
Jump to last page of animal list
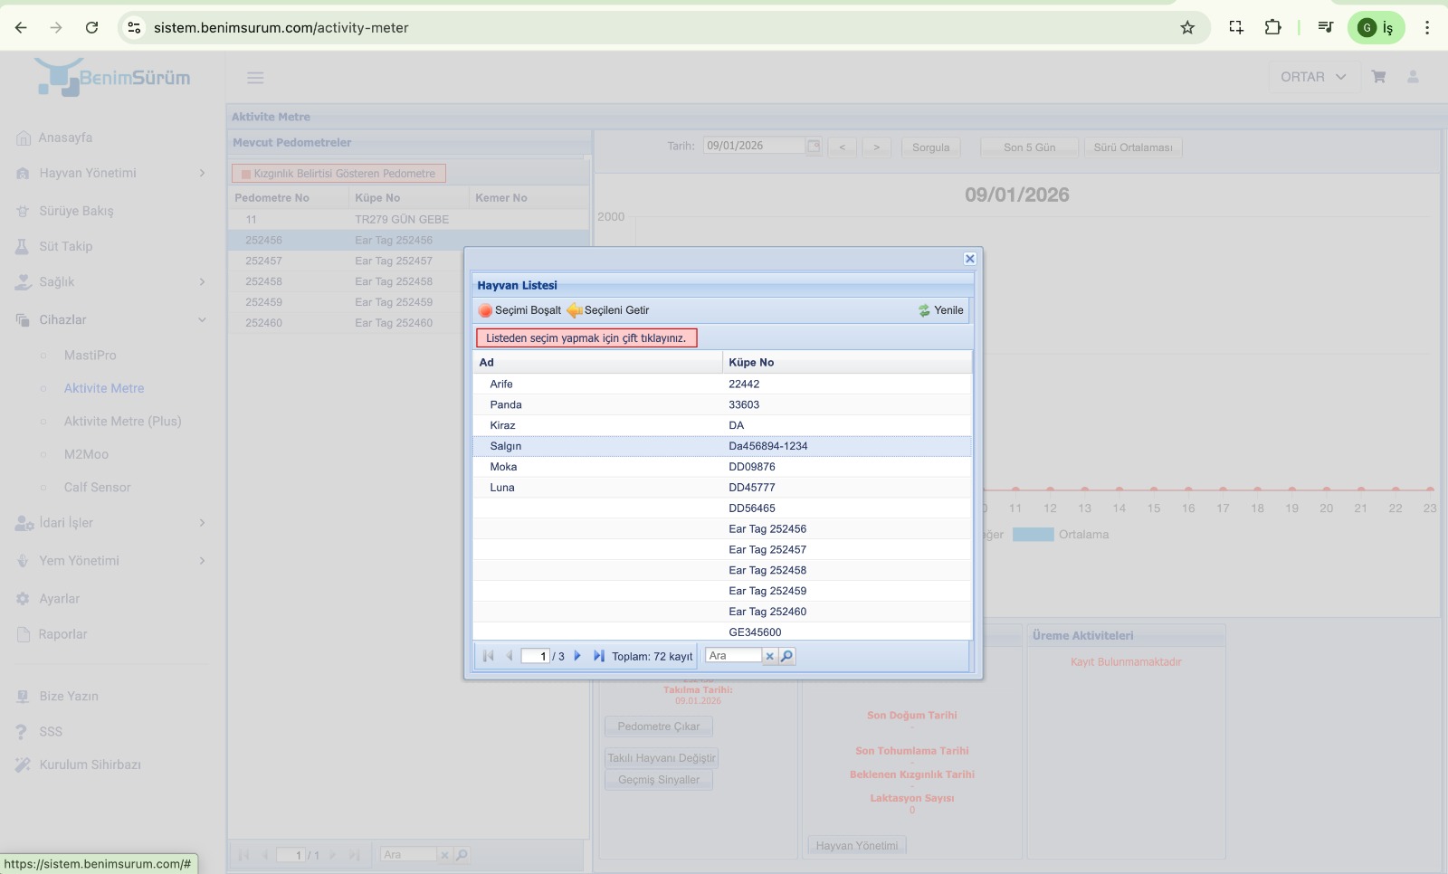pos(598,656)
